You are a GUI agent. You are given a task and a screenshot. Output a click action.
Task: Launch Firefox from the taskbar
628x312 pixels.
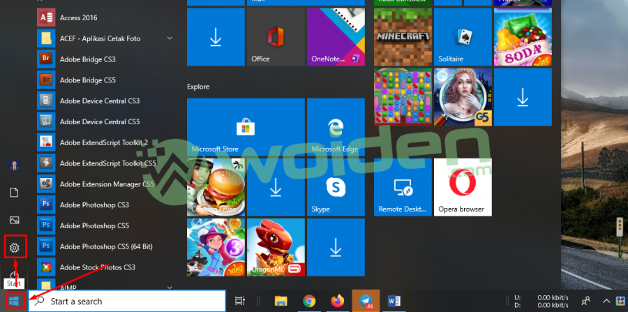[x=338, y=302]
